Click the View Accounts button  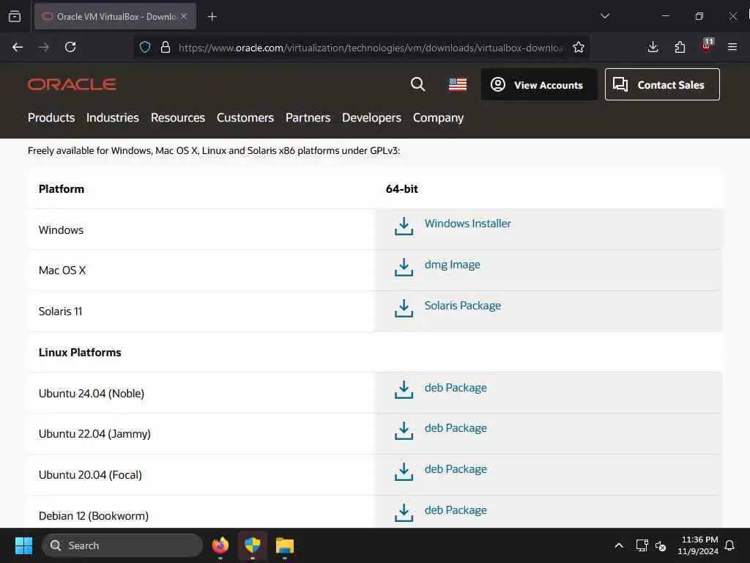click(x=539, y=85)
